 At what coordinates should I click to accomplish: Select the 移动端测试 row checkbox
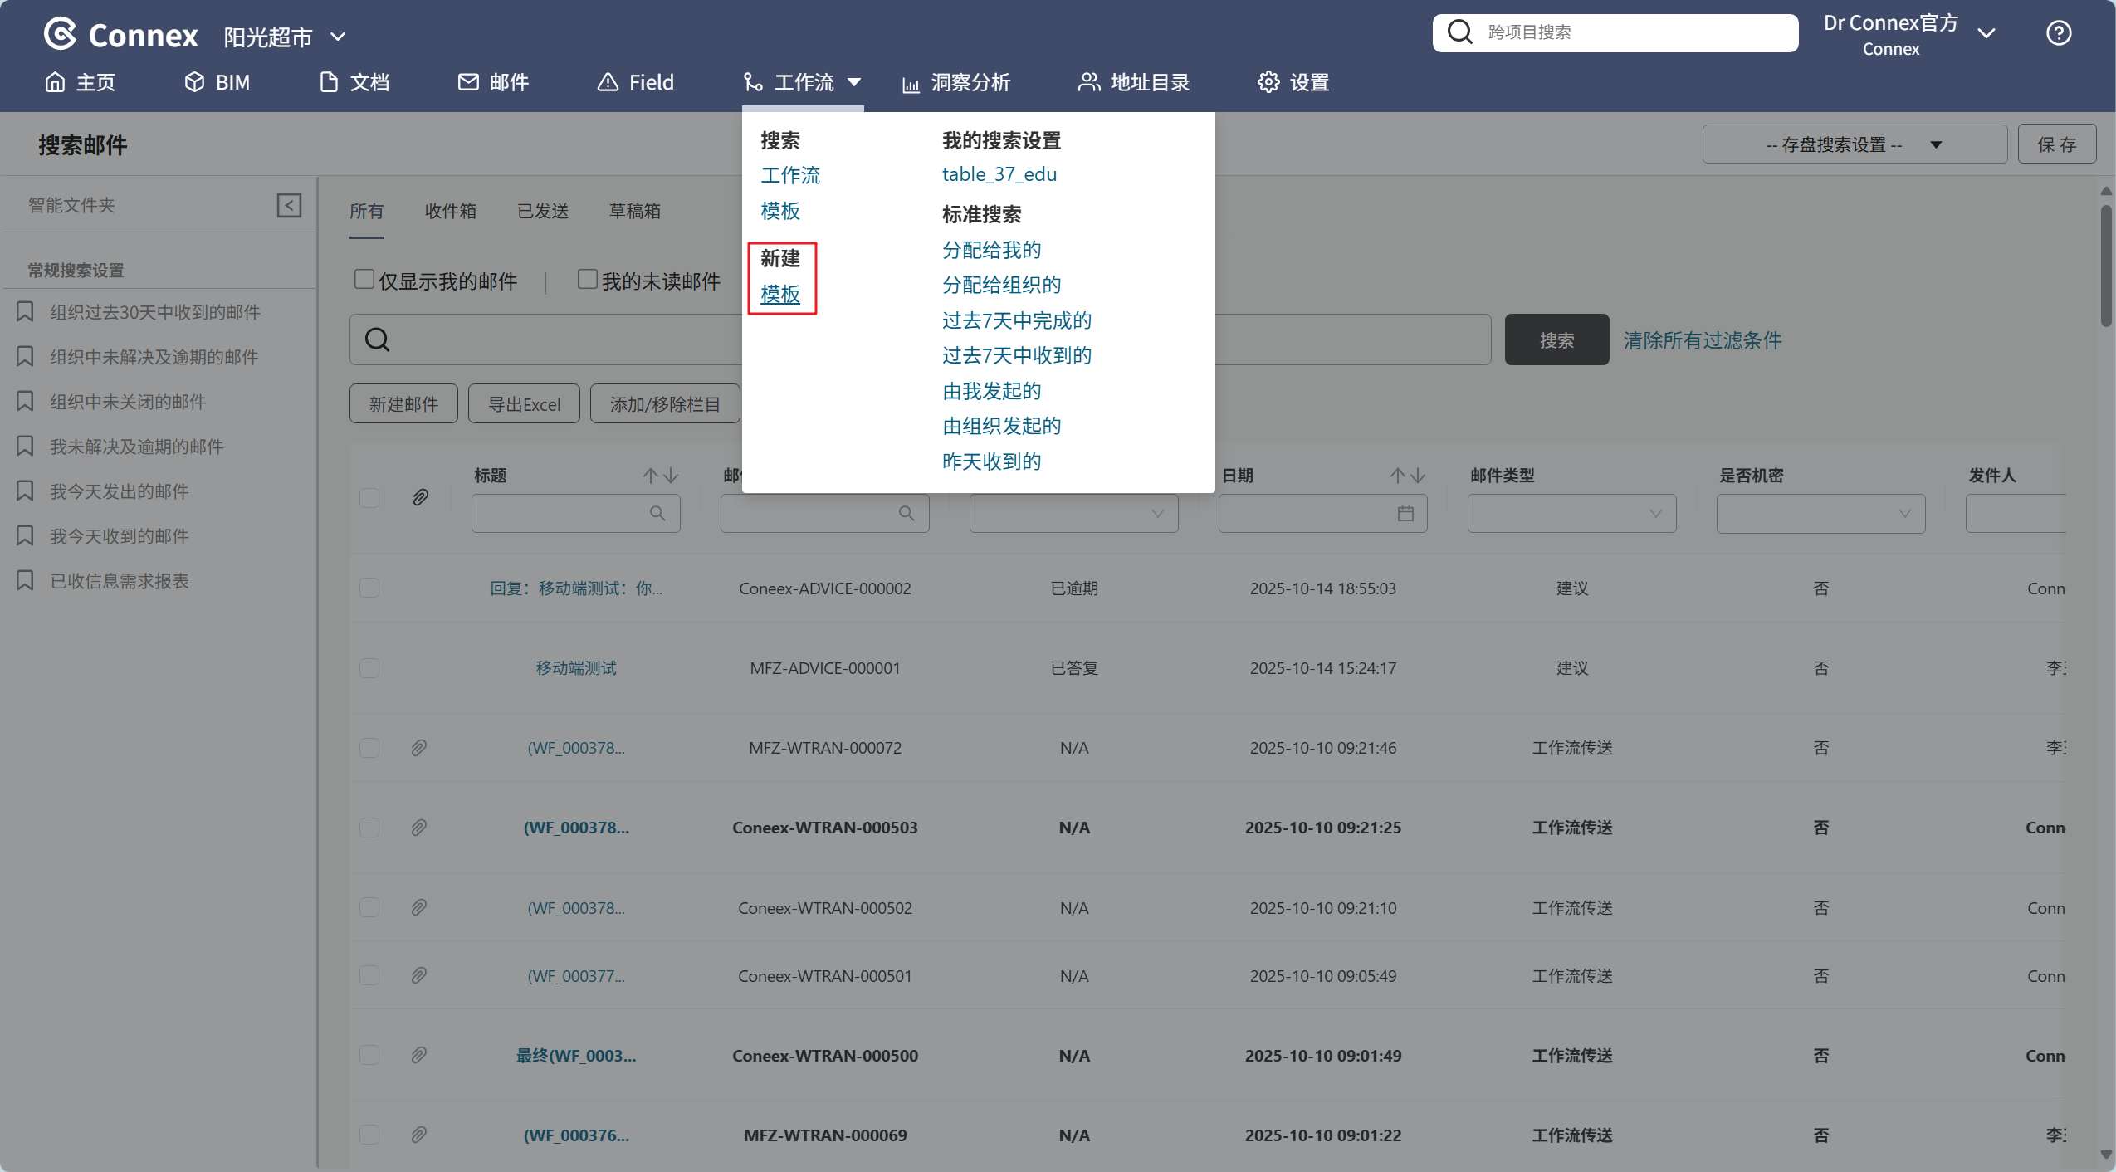(x=369, y=668)
